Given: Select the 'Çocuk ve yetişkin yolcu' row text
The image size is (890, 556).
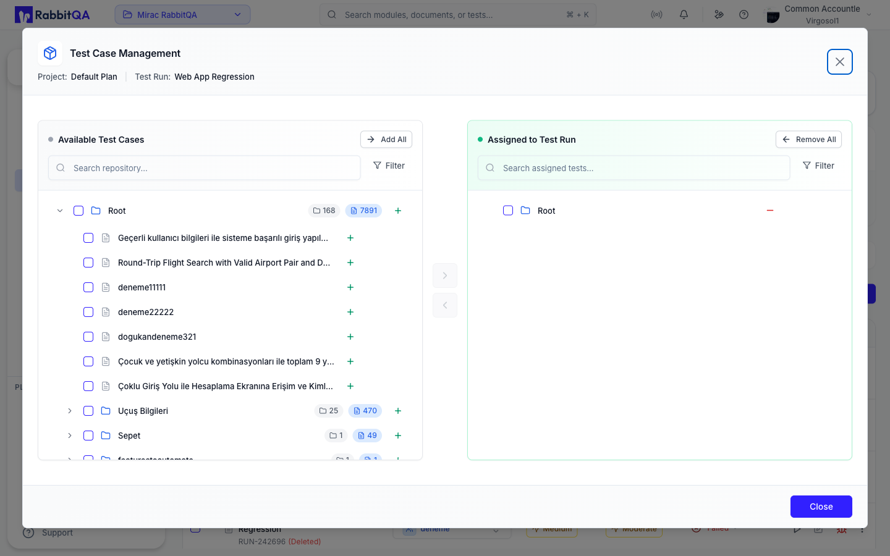Looking at the screenshot, I should [226, 361].
